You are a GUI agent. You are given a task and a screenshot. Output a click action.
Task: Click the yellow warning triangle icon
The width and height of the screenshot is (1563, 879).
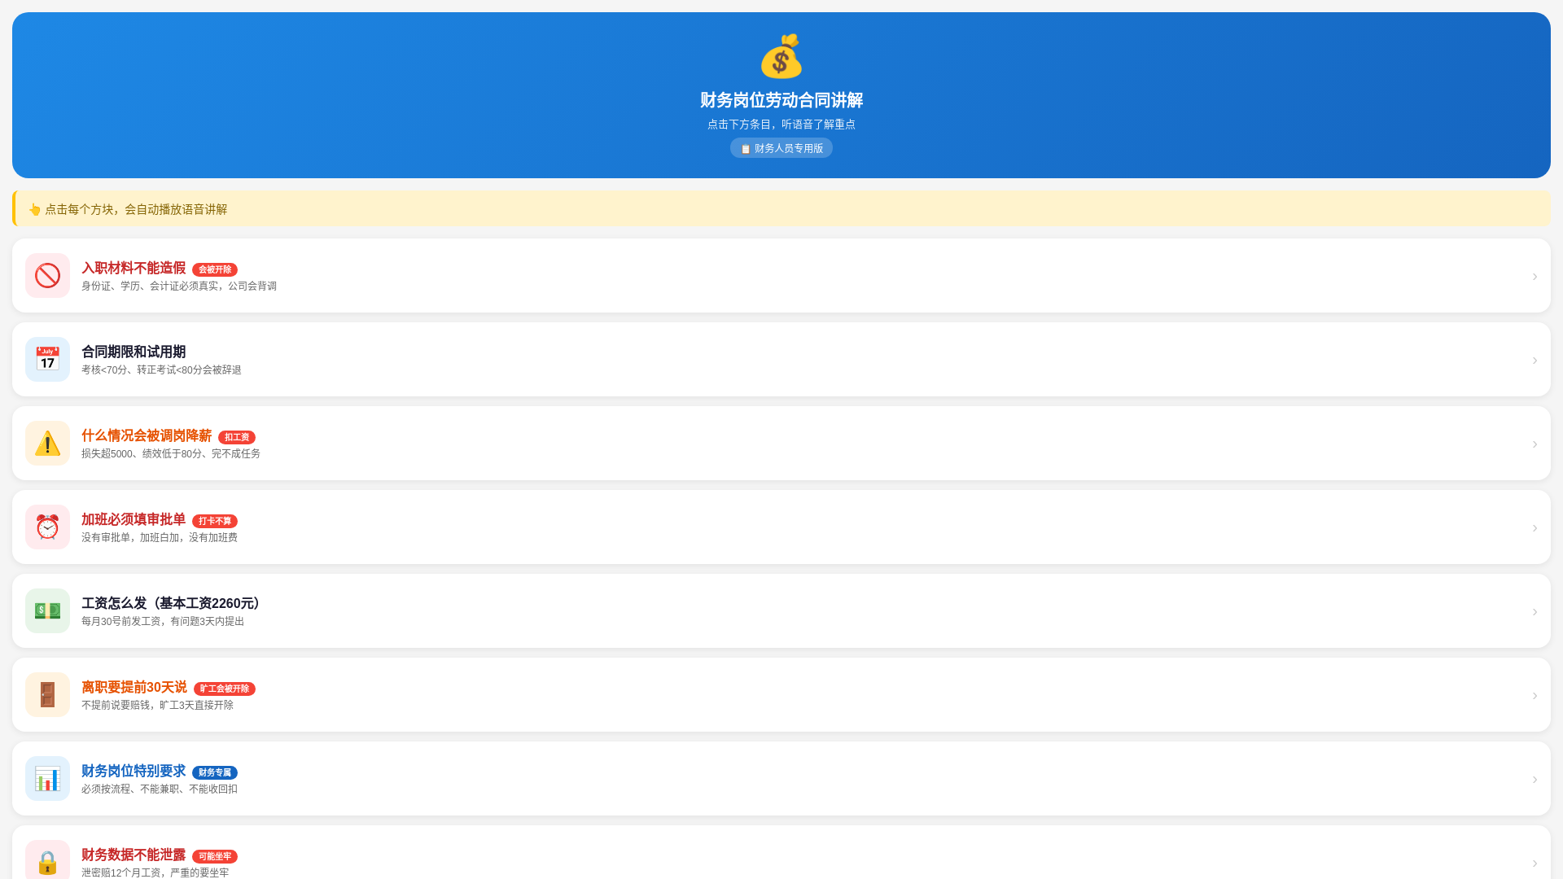[x=47, y=444]
